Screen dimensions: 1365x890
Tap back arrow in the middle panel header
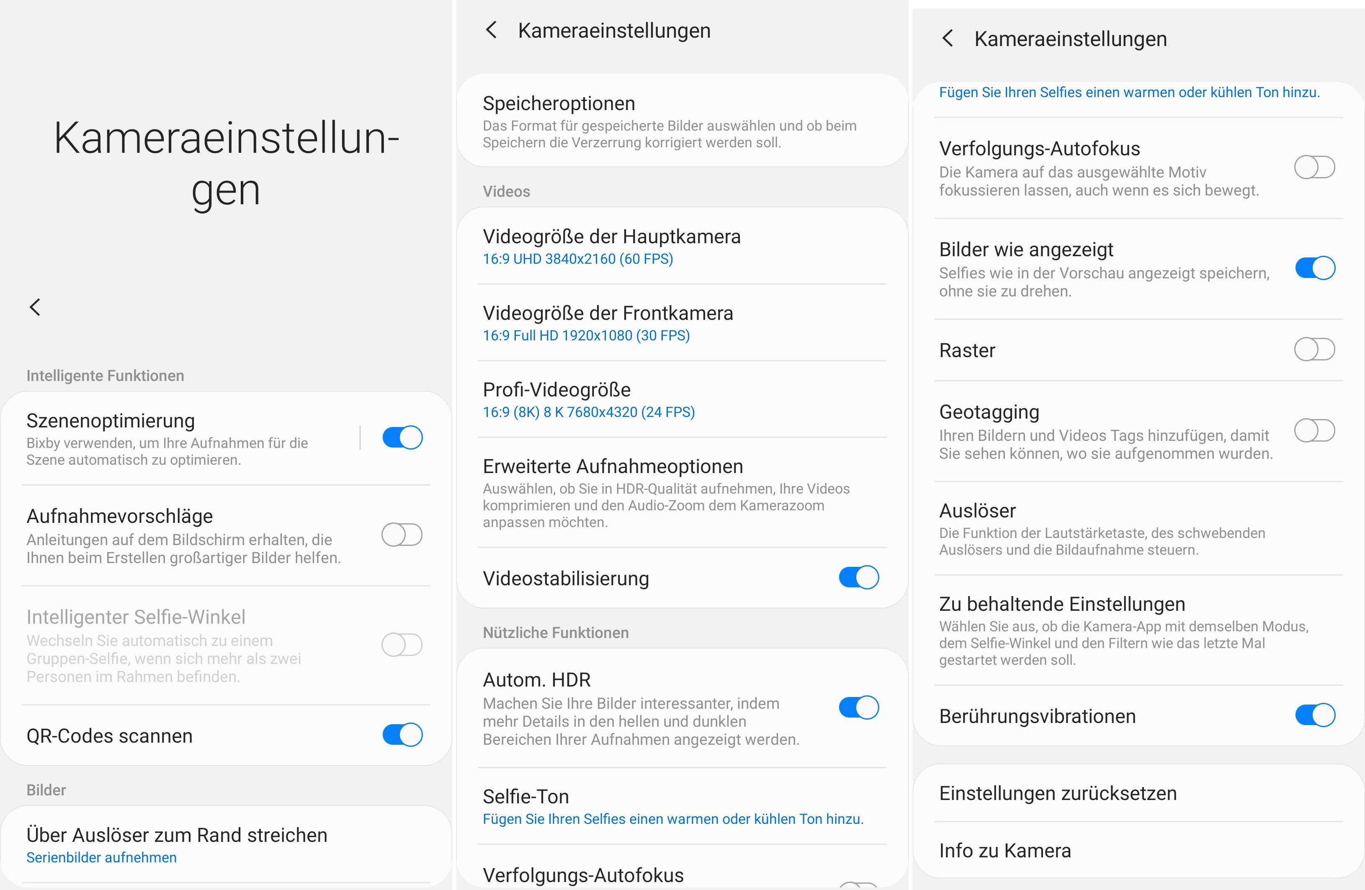(491, 30)
